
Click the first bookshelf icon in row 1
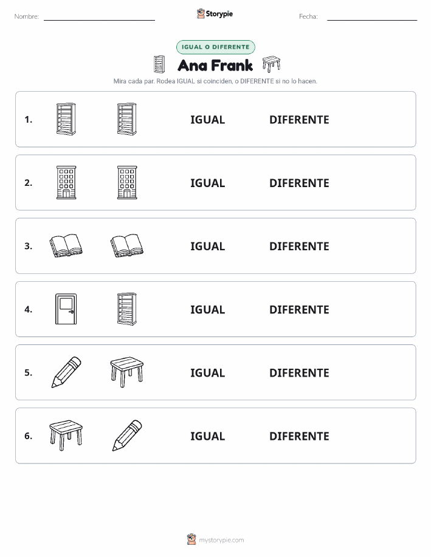point(66,119)
